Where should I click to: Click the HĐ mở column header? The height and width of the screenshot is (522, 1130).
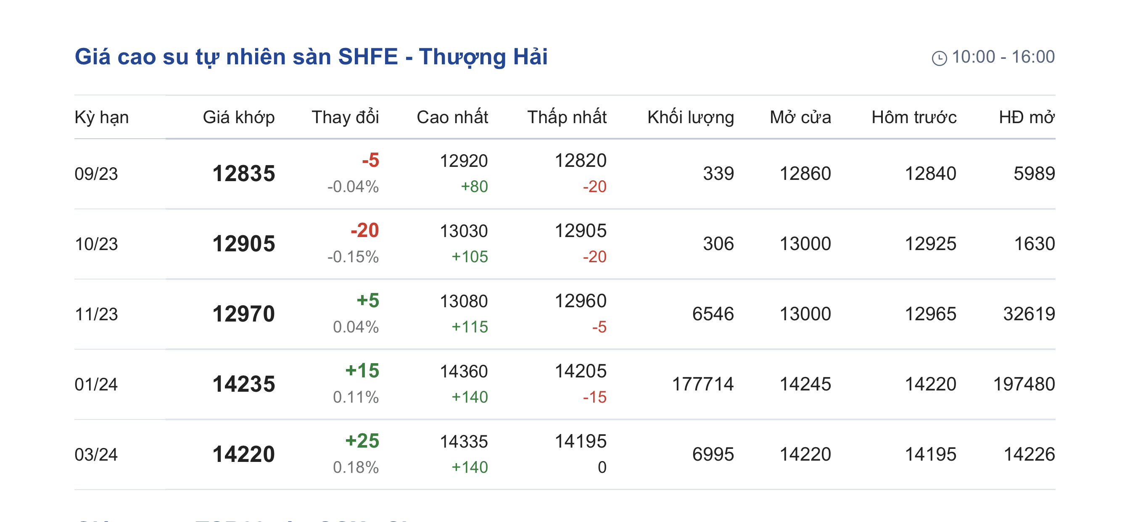tap(1027, 118)
